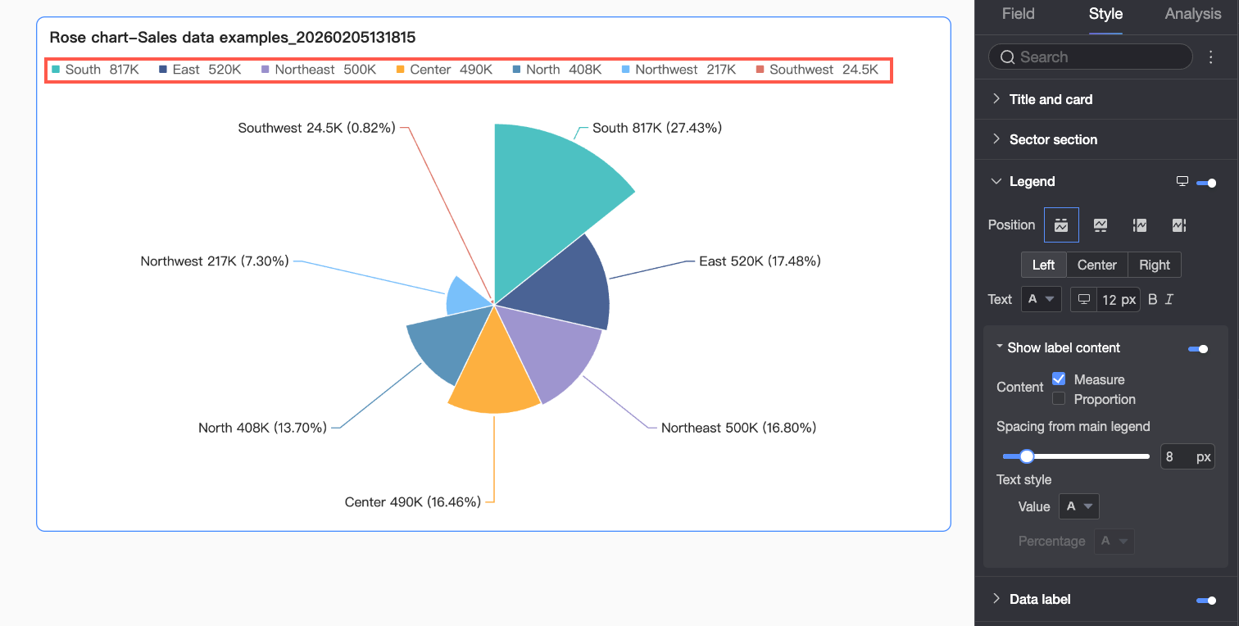Viewport: 1239px width, 626px height.
Task: Set legend position to right side
Action: (x=1179, y=225)
